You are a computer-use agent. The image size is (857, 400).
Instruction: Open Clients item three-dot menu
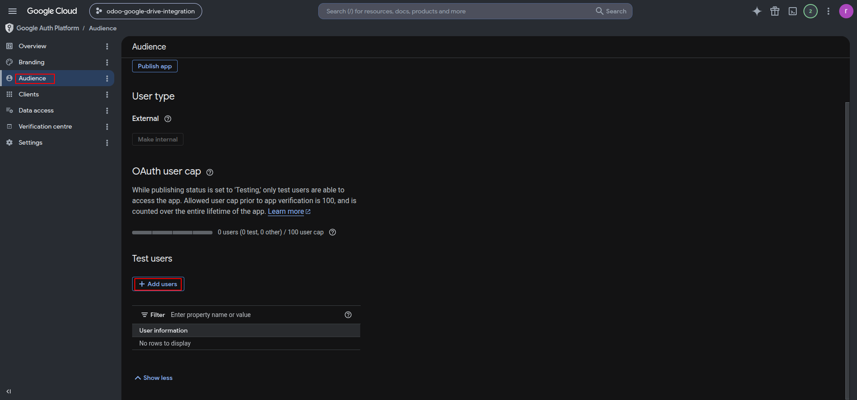[107, 94]
